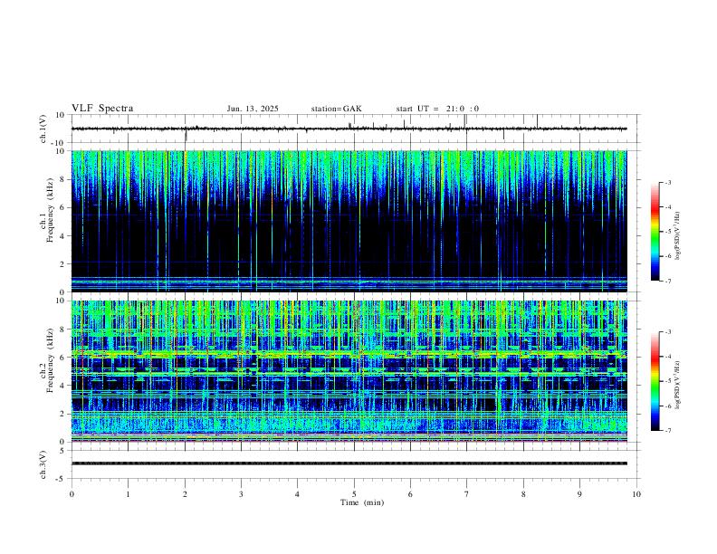Viewport: 717px width, 554px height.
Task: Click the '-3' label on ch.1 color bar
Action: [668, 182]
